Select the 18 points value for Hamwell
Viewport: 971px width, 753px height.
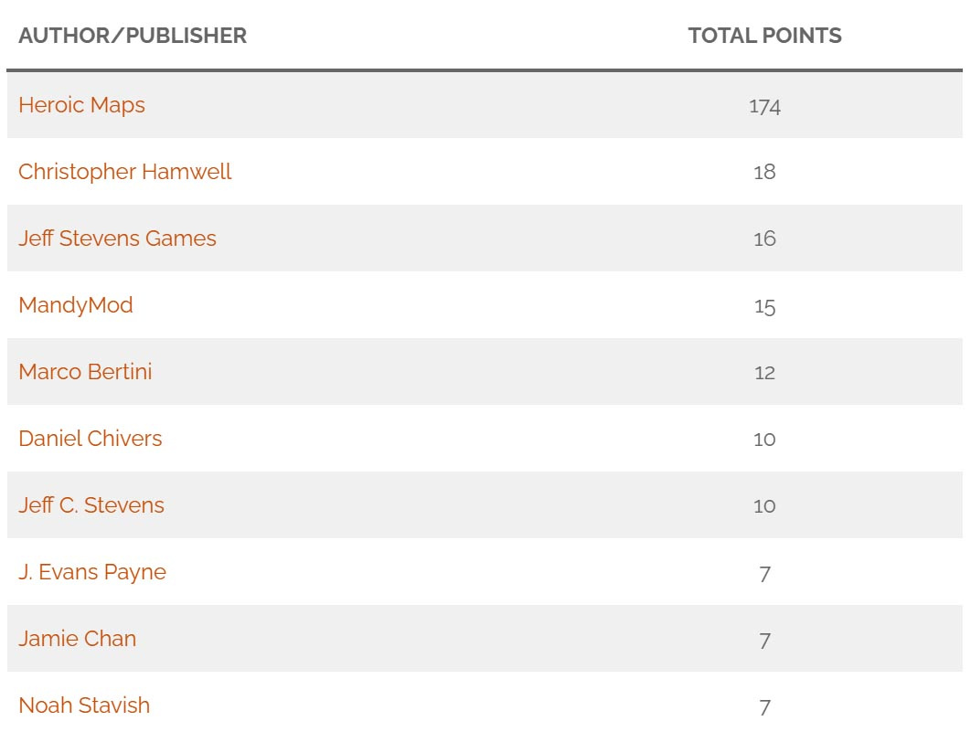pyautogui.click(x=764, y=172)
